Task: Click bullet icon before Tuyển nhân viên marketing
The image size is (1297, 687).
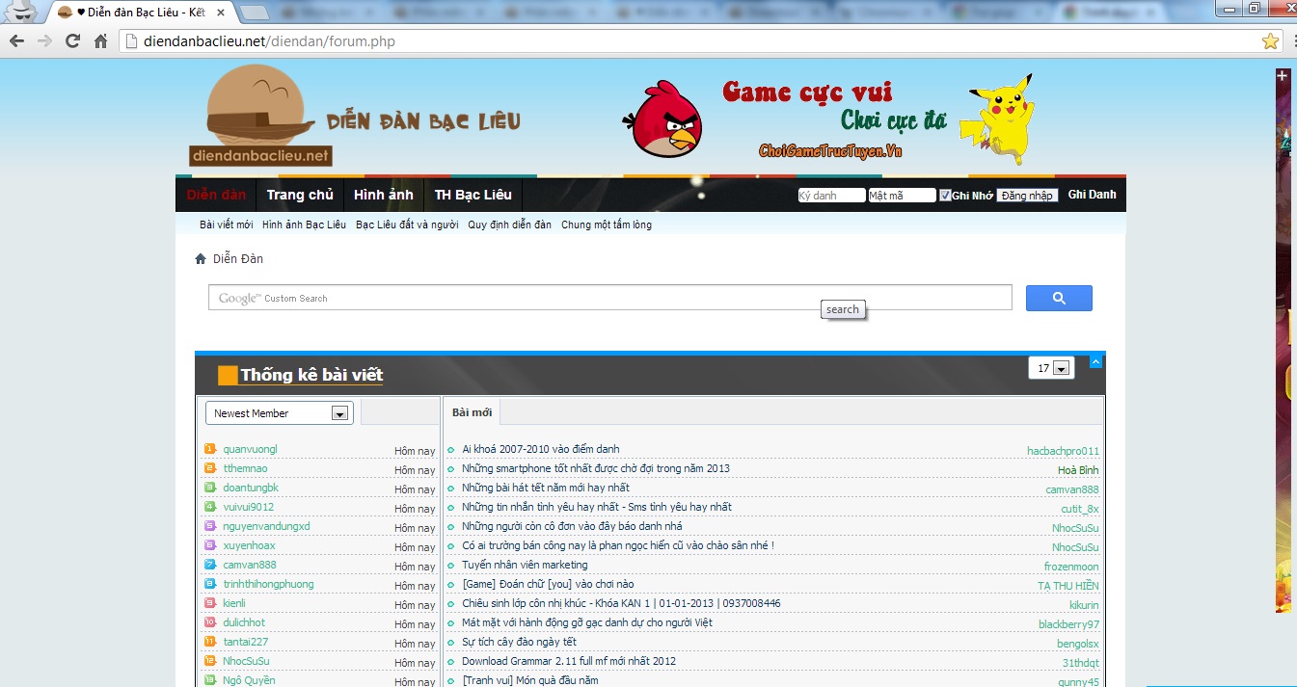Action: coord(450,566)
